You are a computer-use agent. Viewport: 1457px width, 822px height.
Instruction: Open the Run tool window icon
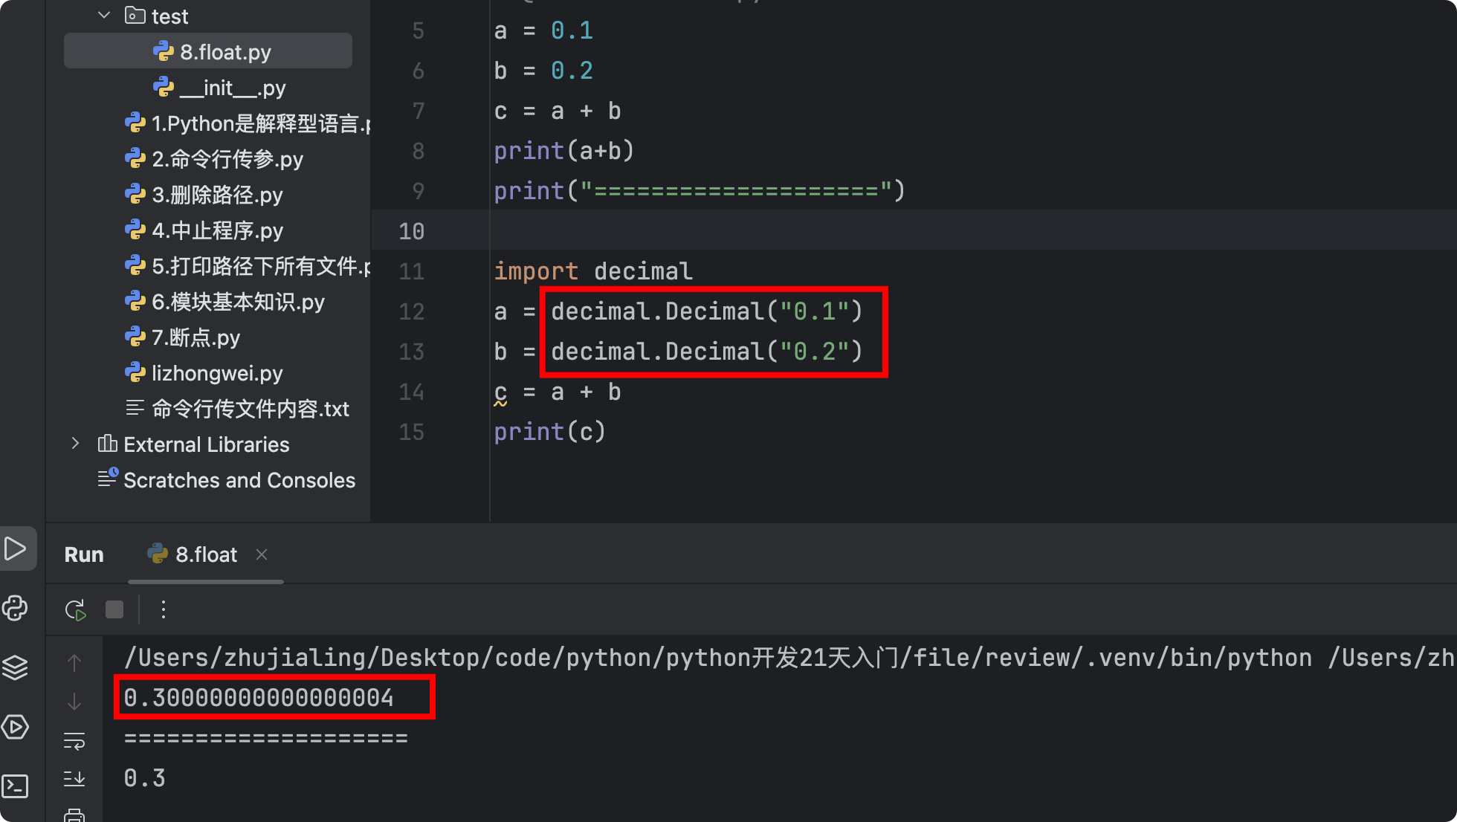pos(16,549)
